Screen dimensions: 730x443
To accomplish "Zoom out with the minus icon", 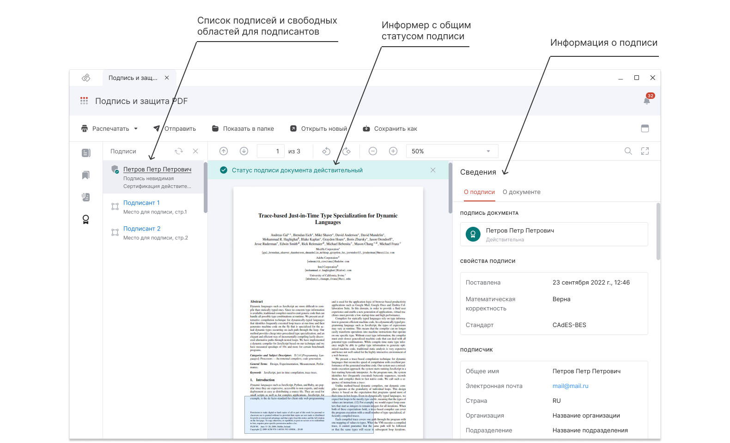I will (x=373, y=151).
